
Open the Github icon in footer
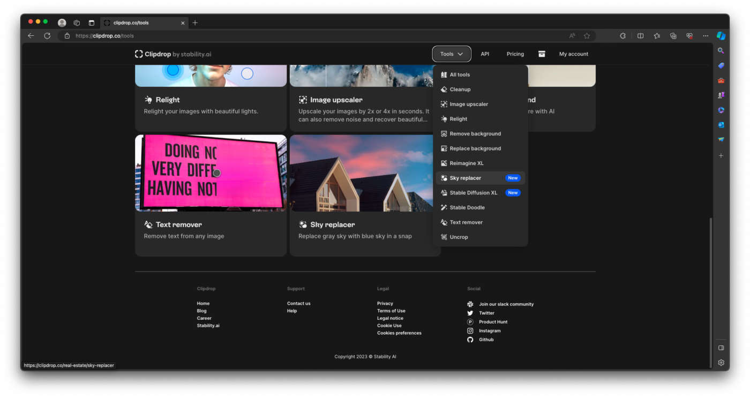(470, 340)
